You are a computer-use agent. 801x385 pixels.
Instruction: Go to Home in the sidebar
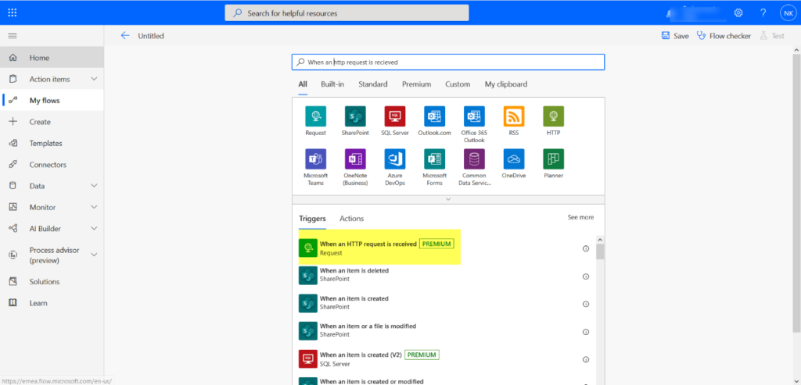pos(52,58)
